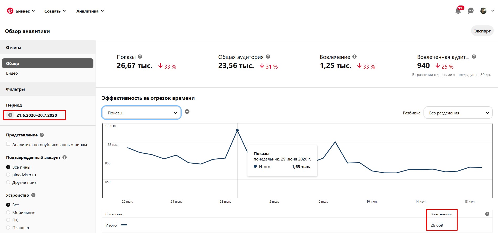The width and height of the screenshot is (498, 233).
Task: Go to the Видео report
Action: click(12, 73)
